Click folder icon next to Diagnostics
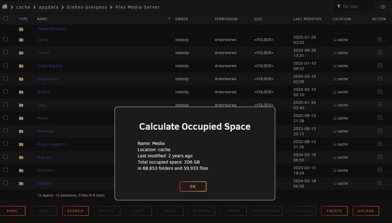This screenshot has height=223, width=392. tap(21, 79)
